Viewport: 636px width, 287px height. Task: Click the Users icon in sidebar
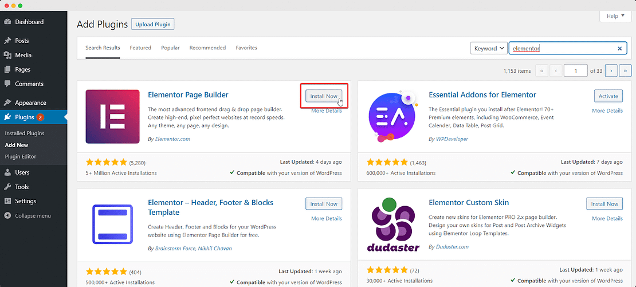point(7,172)
